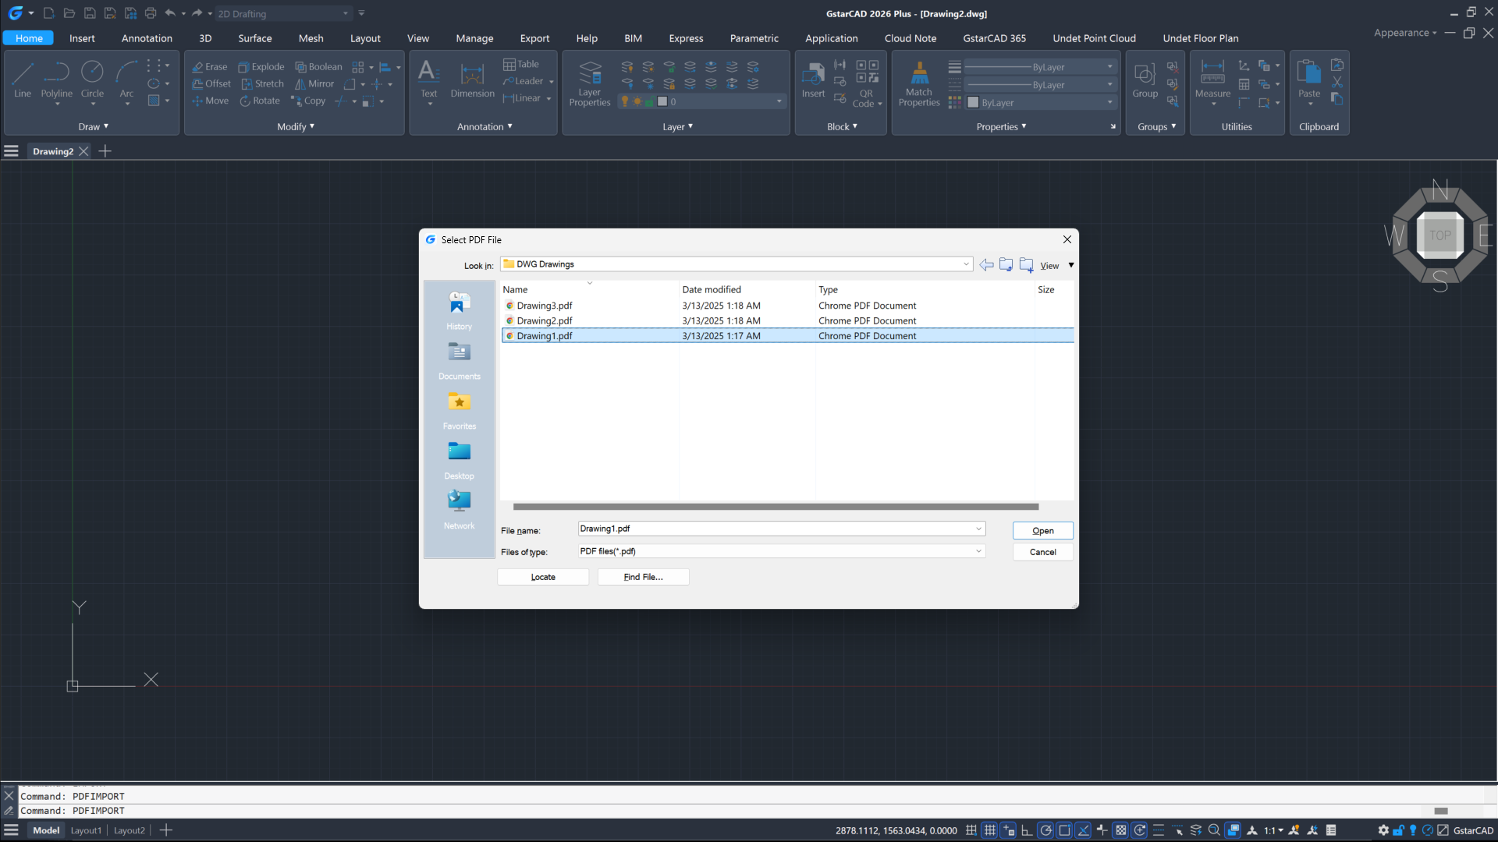The image size is (1498, 842).
Task: Expand the File name dropdown
Action: [978, 529]
